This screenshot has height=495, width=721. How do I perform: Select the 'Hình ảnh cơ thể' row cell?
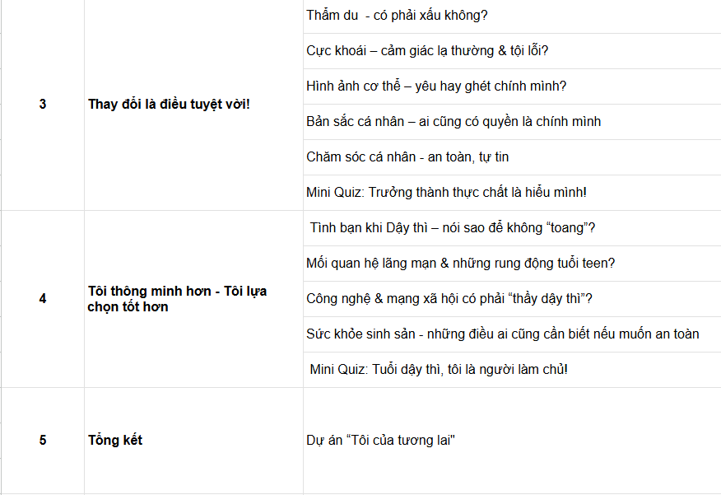tap(512, 86)
